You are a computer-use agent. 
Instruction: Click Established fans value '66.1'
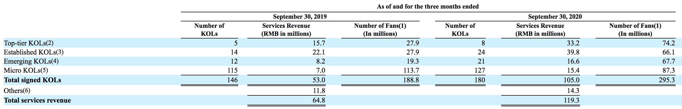point(668,52)
